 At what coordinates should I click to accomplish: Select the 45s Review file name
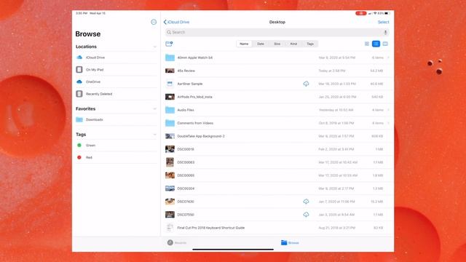(x=186, y=71)
